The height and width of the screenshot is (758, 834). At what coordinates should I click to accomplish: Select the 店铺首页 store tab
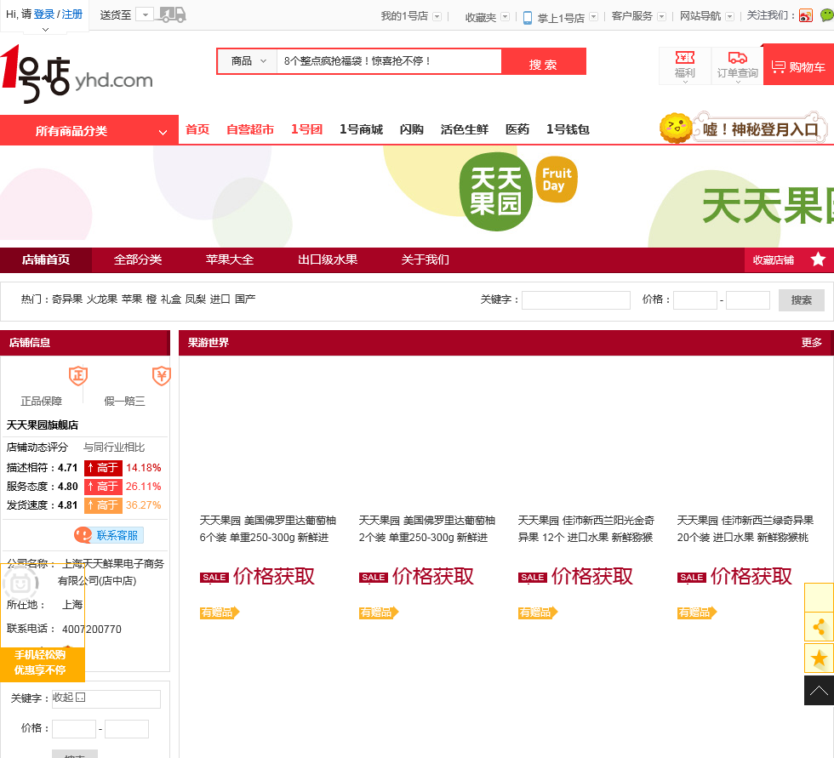pos(46,259)
